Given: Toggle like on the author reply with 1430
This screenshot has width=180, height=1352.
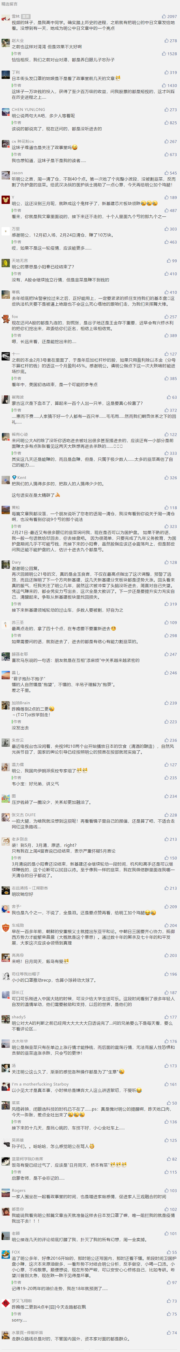Looking at the screenshot, I should pos(169,85).
